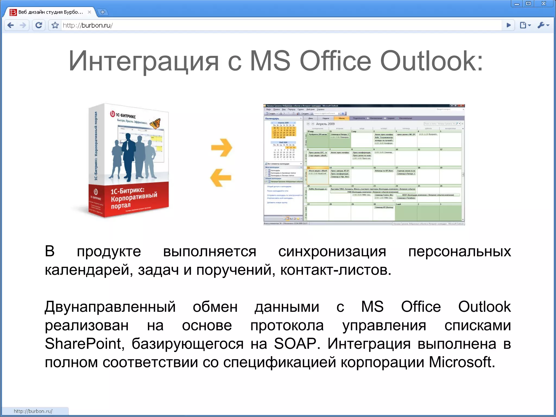Click the word 'Microsoft.' closing the paragraph
556x417 pixels.
[462, 362]
